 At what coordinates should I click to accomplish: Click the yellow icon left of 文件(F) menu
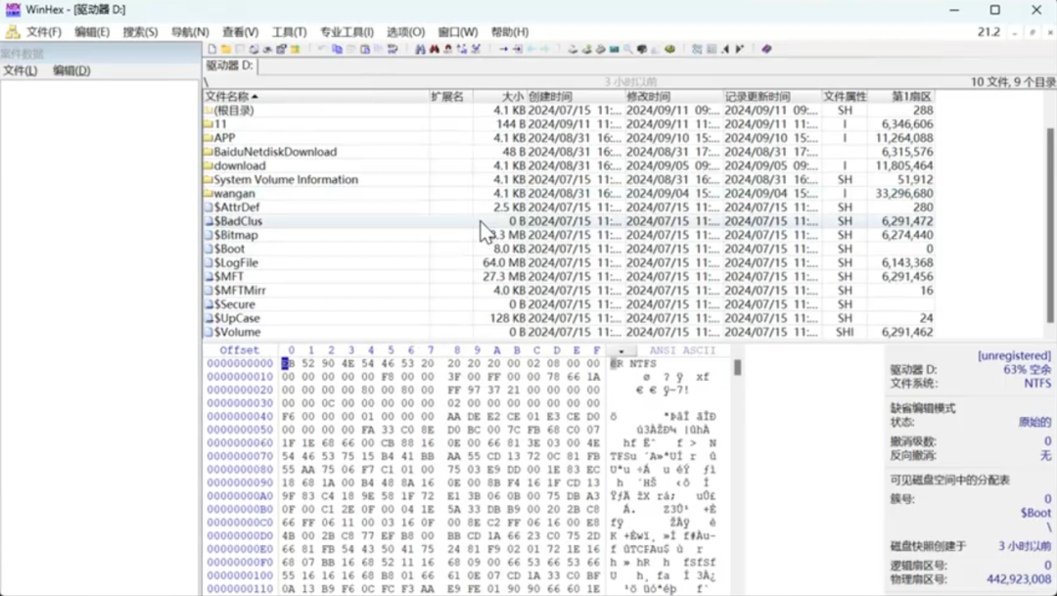[12, 31]
